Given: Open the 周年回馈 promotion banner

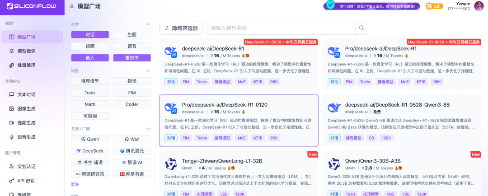Looking at the screenshot, I should [371, 6].
